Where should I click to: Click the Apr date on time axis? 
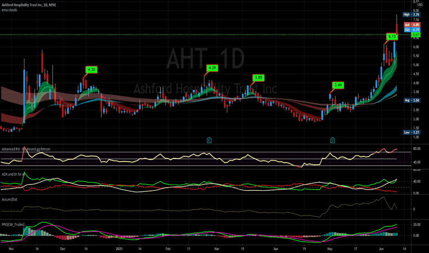tap(276, 249)
